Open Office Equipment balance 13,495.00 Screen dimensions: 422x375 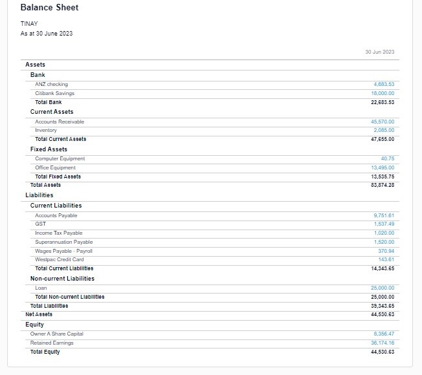pos(383,167)
